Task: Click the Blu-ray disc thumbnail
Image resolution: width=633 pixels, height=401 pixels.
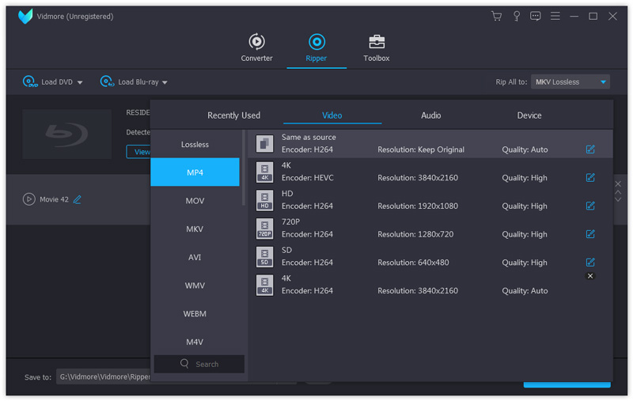Action: (66, 134)
